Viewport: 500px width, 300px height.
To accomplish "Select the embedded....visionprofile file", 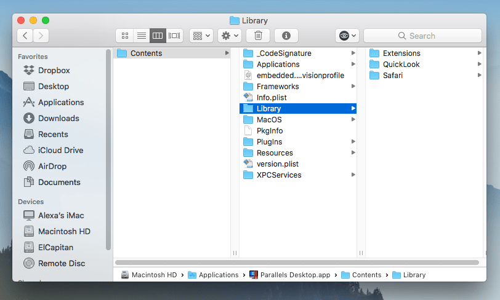I will 298,76.
